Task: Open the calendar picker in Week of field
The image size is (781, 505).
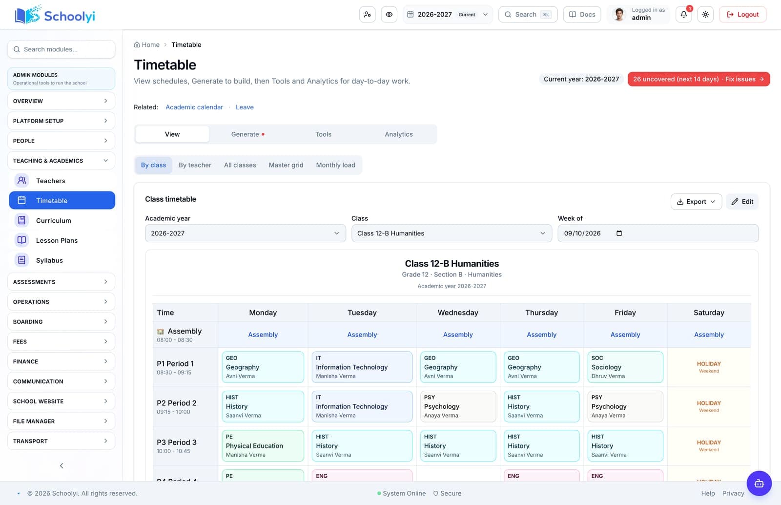Action: point(619,233)
